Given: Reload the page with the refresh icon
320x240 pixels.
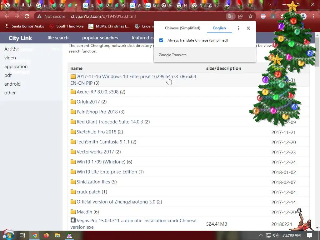Looking at the screenshot, I should (27, 16).
